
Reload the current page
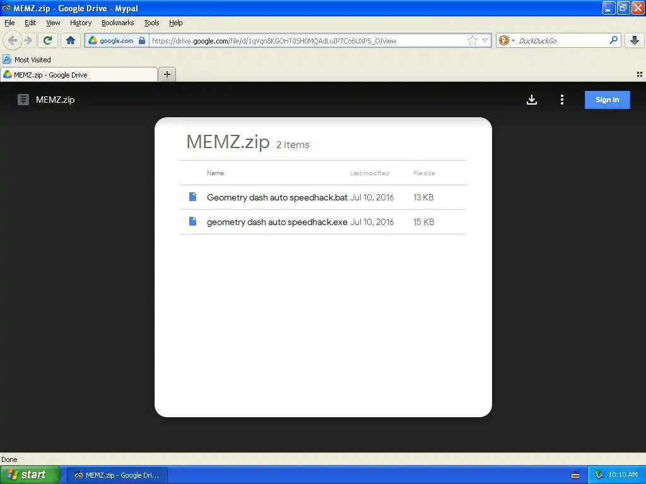click(x=48, y=40)
